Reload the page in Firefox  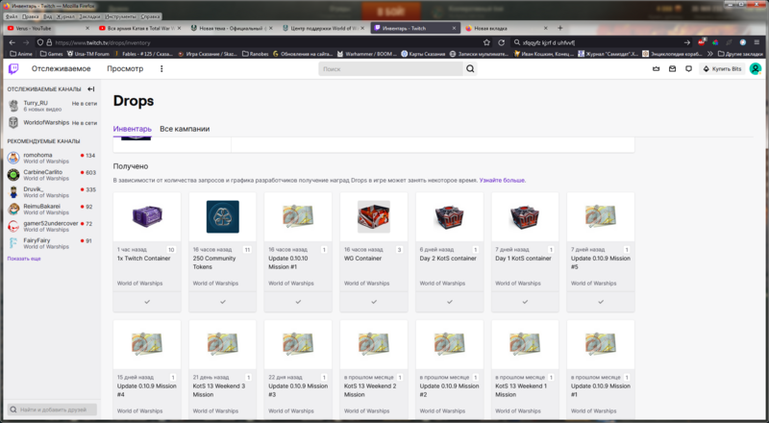coord(501,42)
